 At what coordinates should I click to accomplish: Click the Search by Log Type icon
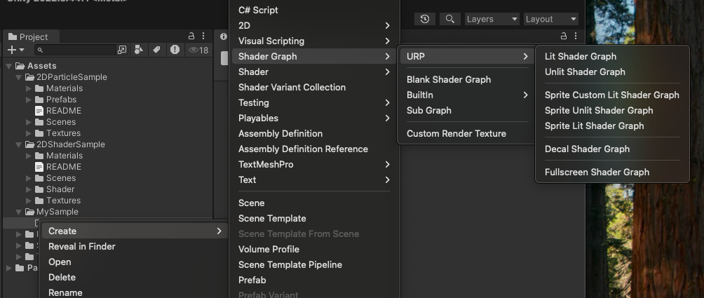[x=175, y=50]
